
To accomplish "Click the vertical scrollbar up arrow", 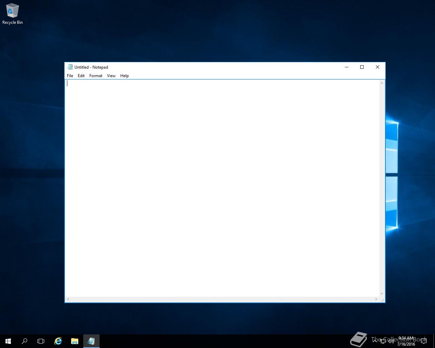I will [x=382, y=83].
